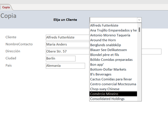Screen dimensions: 168x115
Task: Click inside the Elija un Cliente combo box
Action: (113, 20)
